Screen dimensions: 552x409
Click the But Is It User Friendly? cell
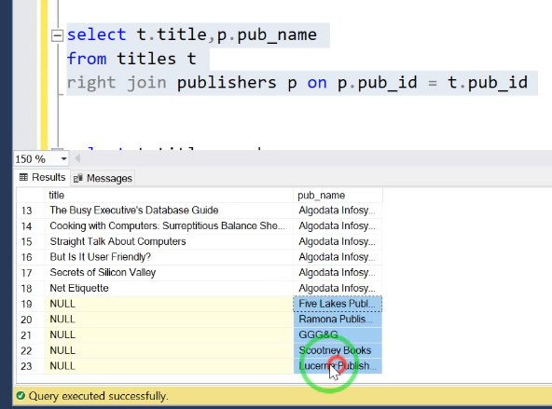click(169, 257)
